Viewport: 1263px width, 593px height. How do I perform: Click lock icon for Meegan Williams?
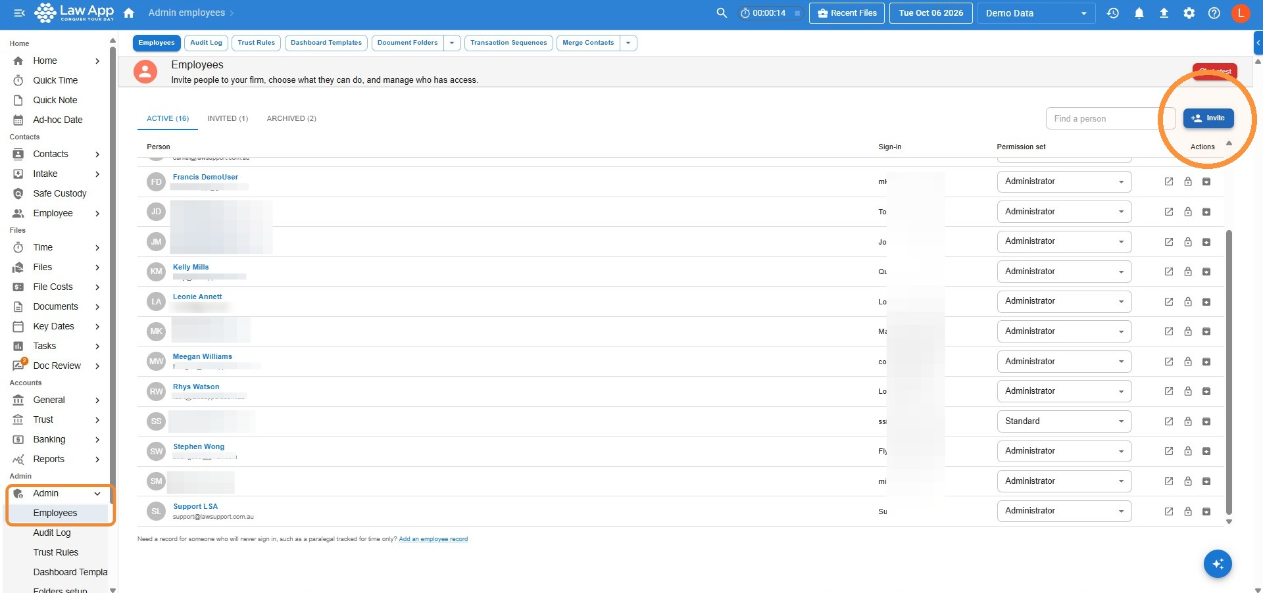(x=1188, y=362)
